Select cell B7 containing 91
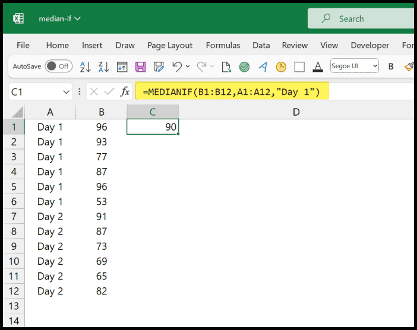Viewport: 417px width, 330px height. coord(102,217)
